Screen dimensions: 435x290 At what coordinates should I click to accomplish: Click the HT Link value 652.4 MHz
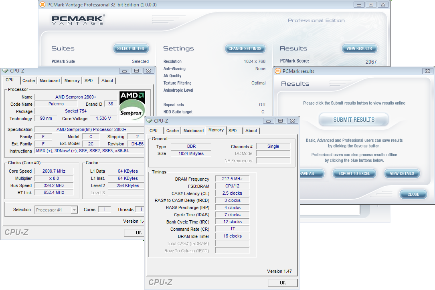[x=54, y=192]
